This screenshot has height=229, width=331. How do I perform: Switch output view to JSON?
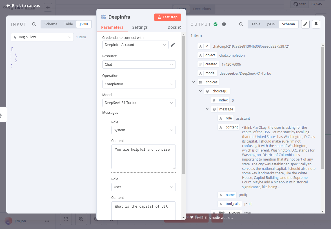coord(271,24)
